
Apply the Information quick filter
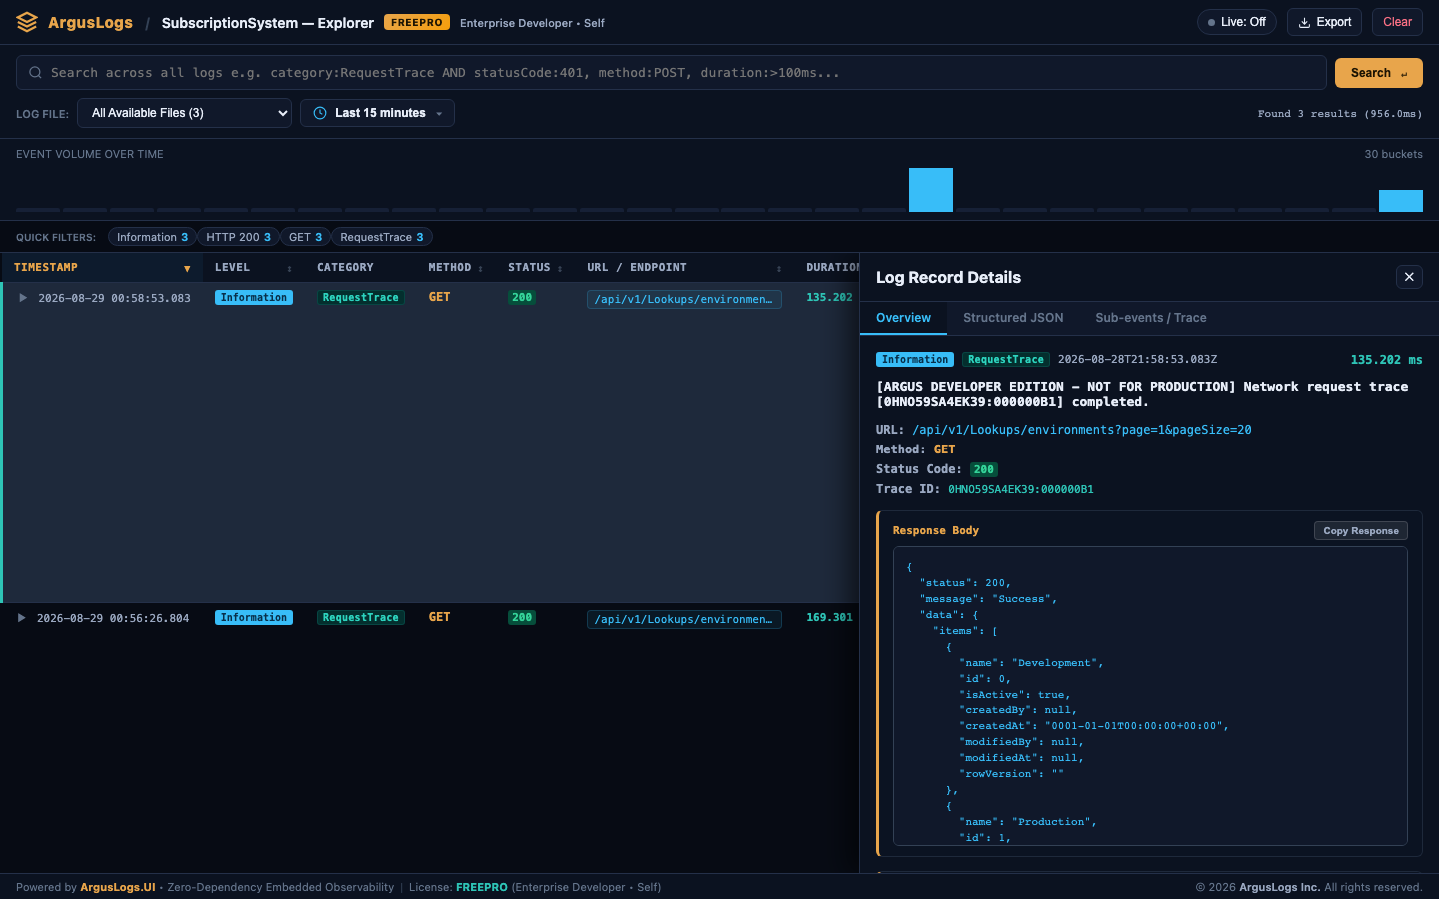152,237
